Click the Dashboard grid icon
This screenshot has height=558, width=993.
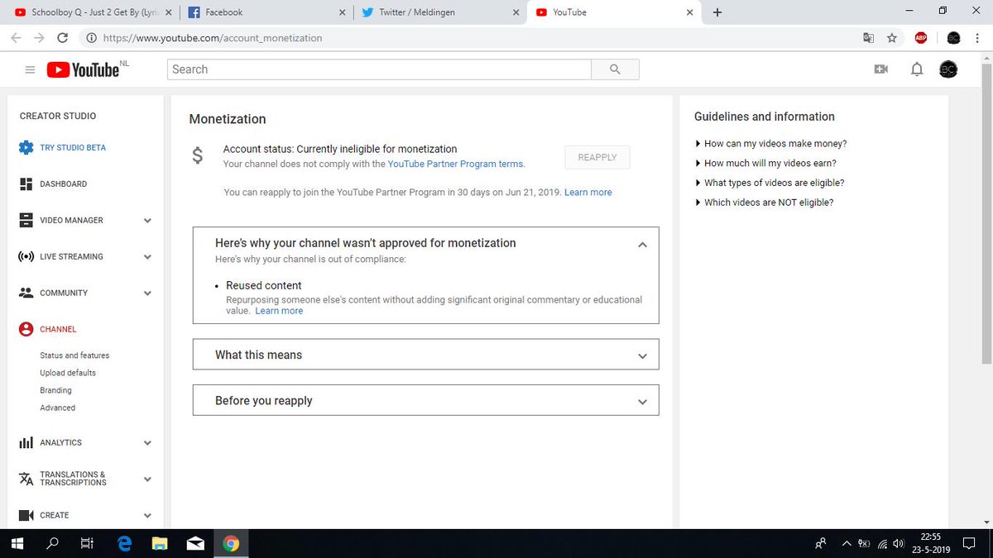(x=26, y=184)
